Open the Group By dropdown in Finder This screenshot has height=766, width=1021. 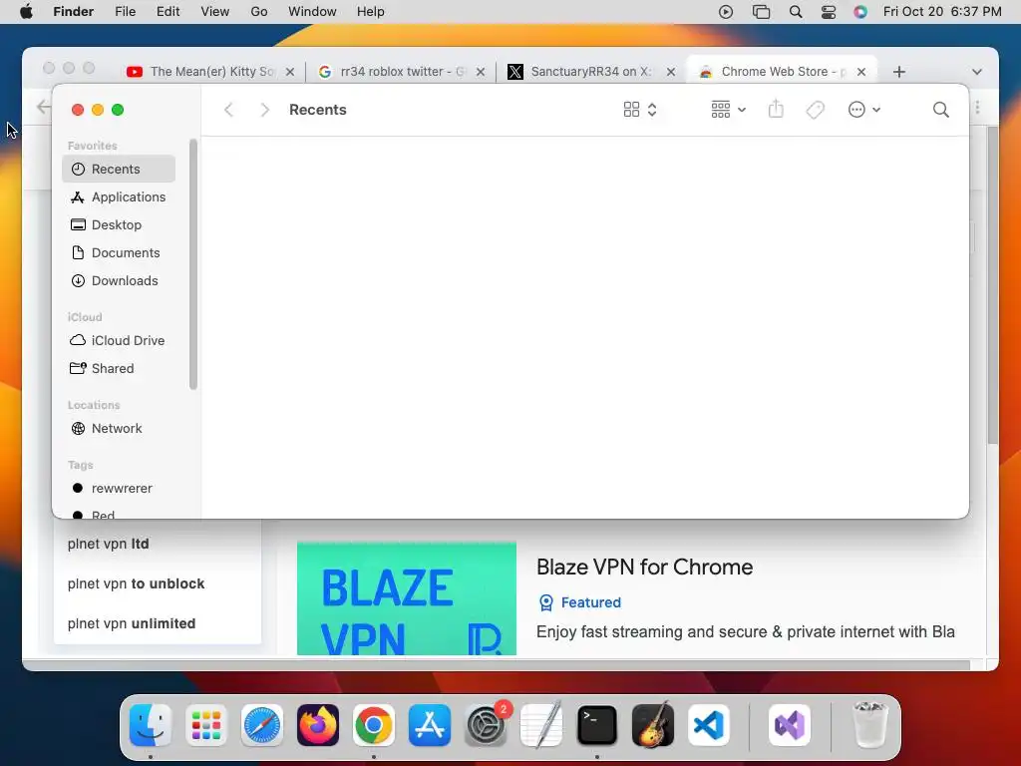point(728,110)
